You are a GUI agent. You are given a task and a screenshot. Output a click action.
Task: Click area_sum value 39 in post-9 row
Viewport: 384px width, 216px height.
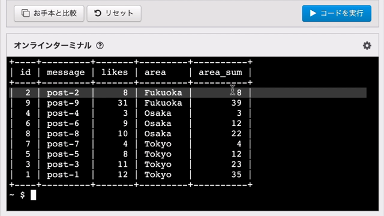236,103
